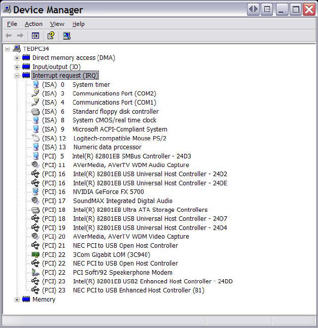Minimize the Device Manager window

pos(281,10)
